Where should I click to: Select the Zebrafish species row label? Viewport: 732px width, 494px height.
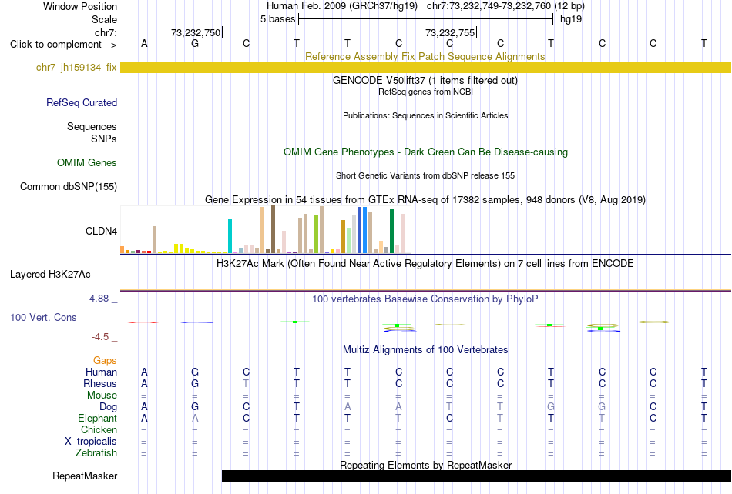pyautogui.click(x=96, y=452)
